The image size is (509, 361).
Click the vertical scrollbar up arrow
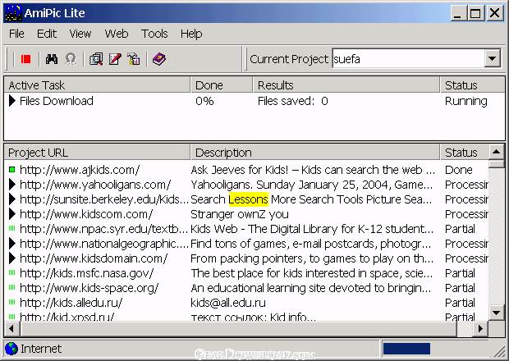click(497, 152)
